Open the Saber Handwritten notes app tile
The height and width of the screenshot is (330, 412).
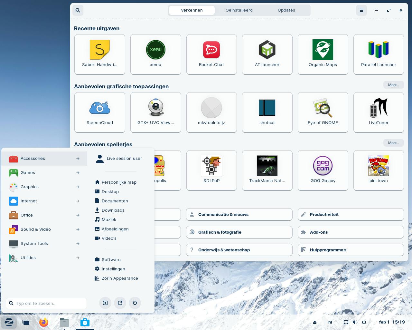[100, 54]
